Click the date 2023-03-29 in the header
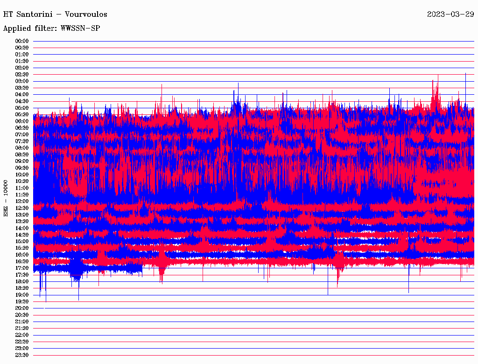The height and width of the screenshot is (364, 478). (x=450, y=14)
